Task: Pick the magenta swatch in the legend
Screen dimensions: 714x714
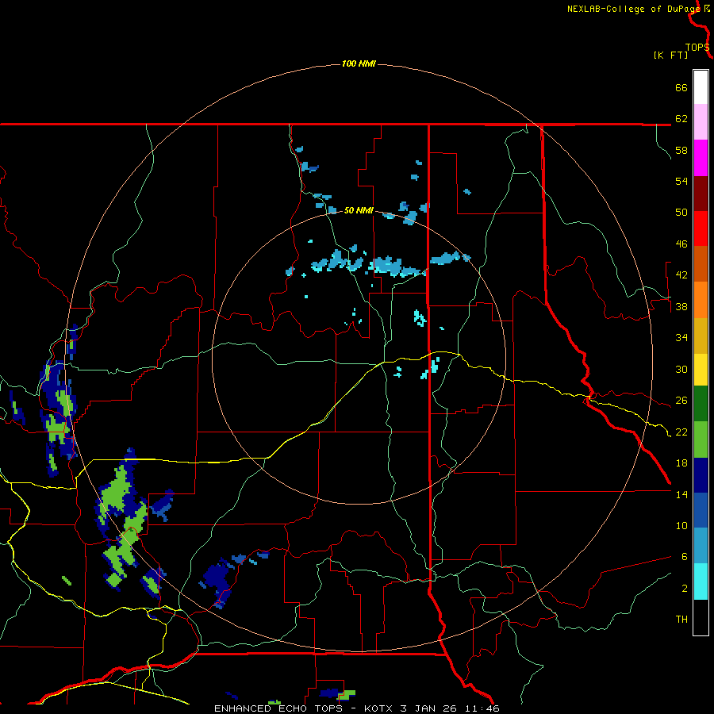Action: [701, 158]
